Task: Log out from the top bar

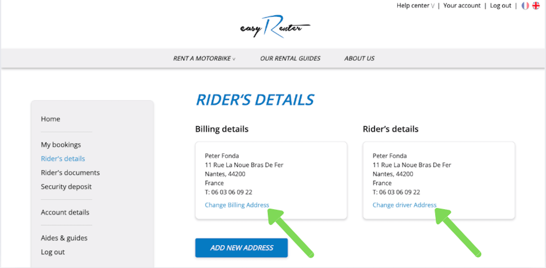Action: pyautogui.click(x=500, y=6)
